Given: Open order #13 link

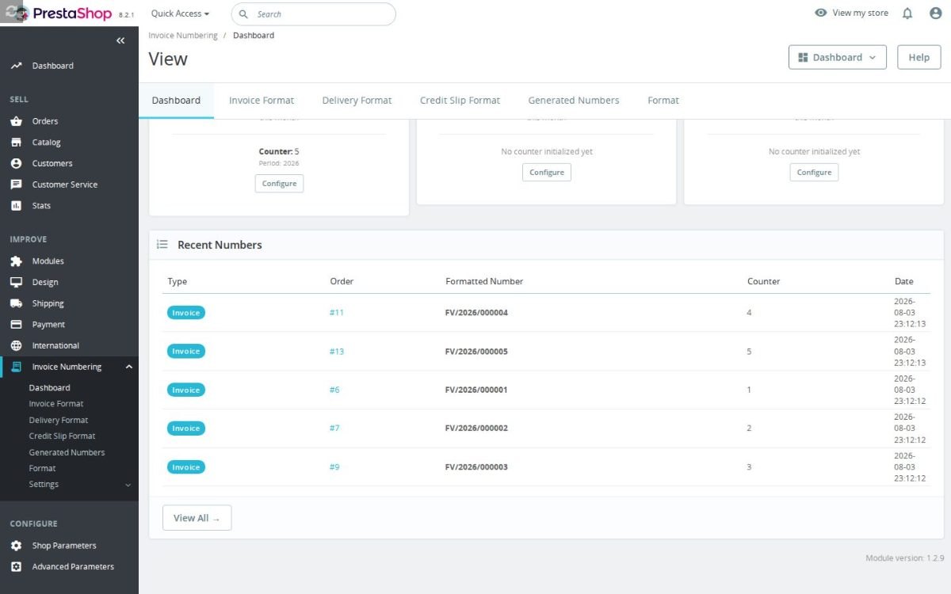Looking at the screenshot, I should point(337,352).
